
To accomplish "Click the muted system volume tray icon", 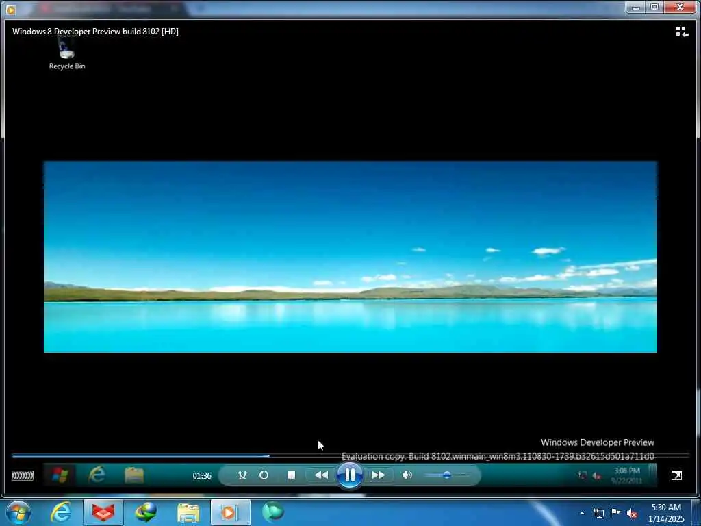I will (632, 513).
